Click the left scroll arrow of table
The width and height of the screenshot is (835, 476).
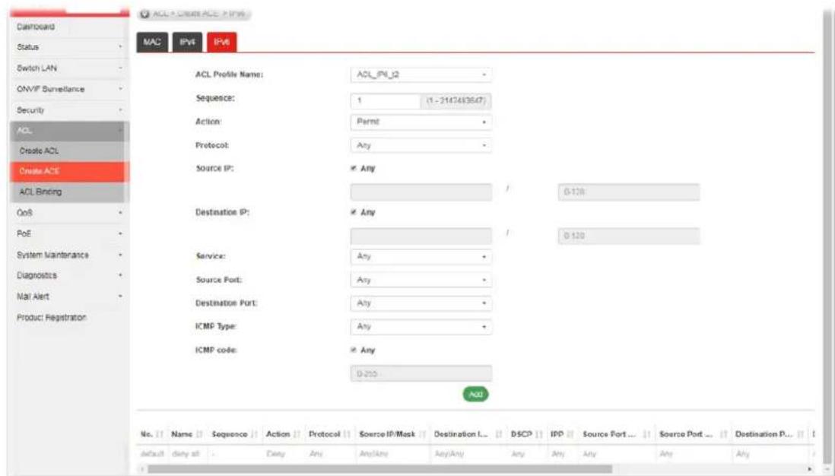tap(141, 469)
